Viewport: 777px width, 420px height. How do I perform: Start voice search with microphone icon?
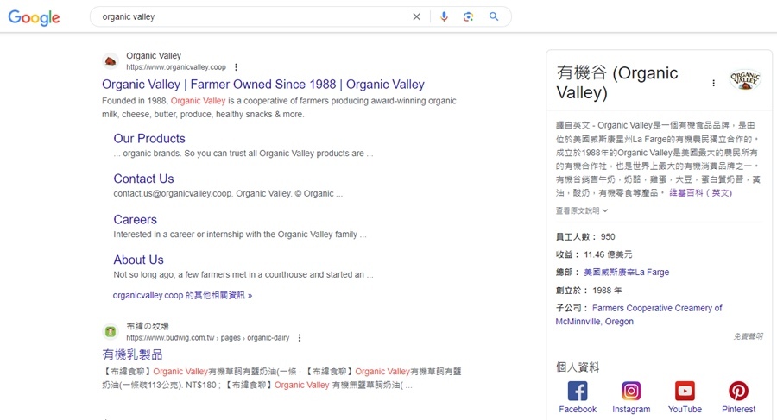[x=444, y=17]
